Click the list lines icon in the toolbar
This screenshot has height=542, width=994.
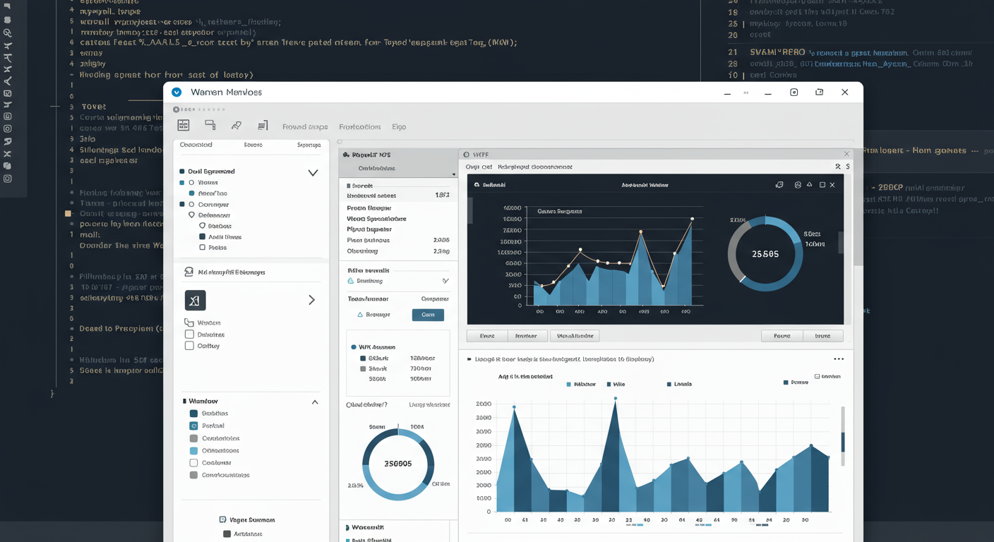point(263,126)
